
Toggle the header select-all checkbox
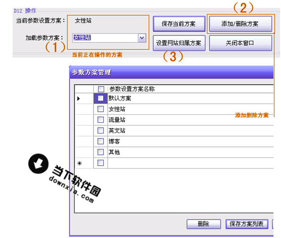[x=101, y=89]
